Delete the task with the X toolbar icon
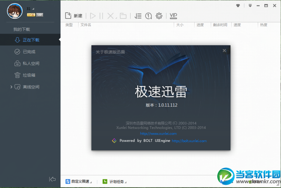The image size is (281, 188). tap(111, 16)
